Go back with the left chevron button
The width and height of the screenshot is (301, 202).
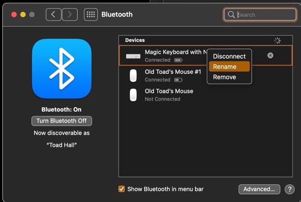[54, 14]
